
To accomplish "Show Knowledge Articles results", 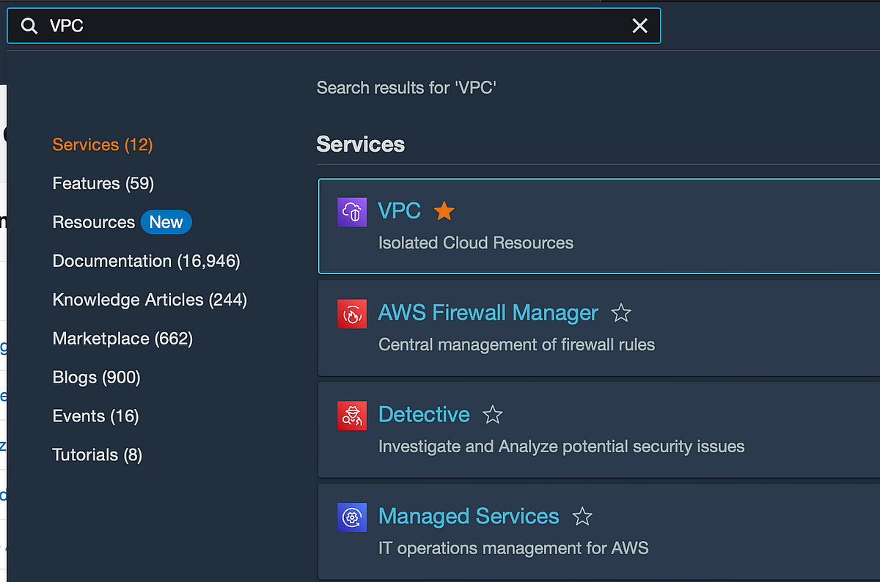I will pos(150,300).
